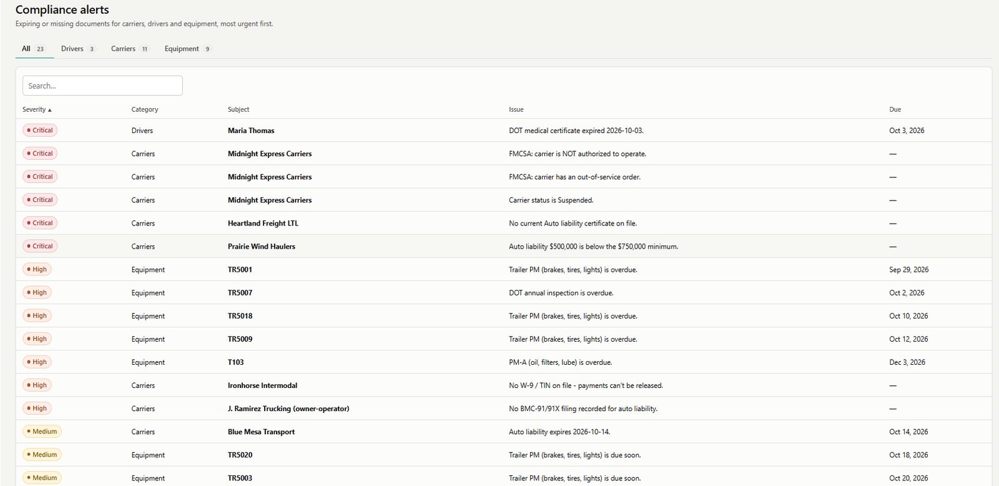This screenshot has height=486, width=999.
Task: Click the Issue column header
Action: coord(516,109)
